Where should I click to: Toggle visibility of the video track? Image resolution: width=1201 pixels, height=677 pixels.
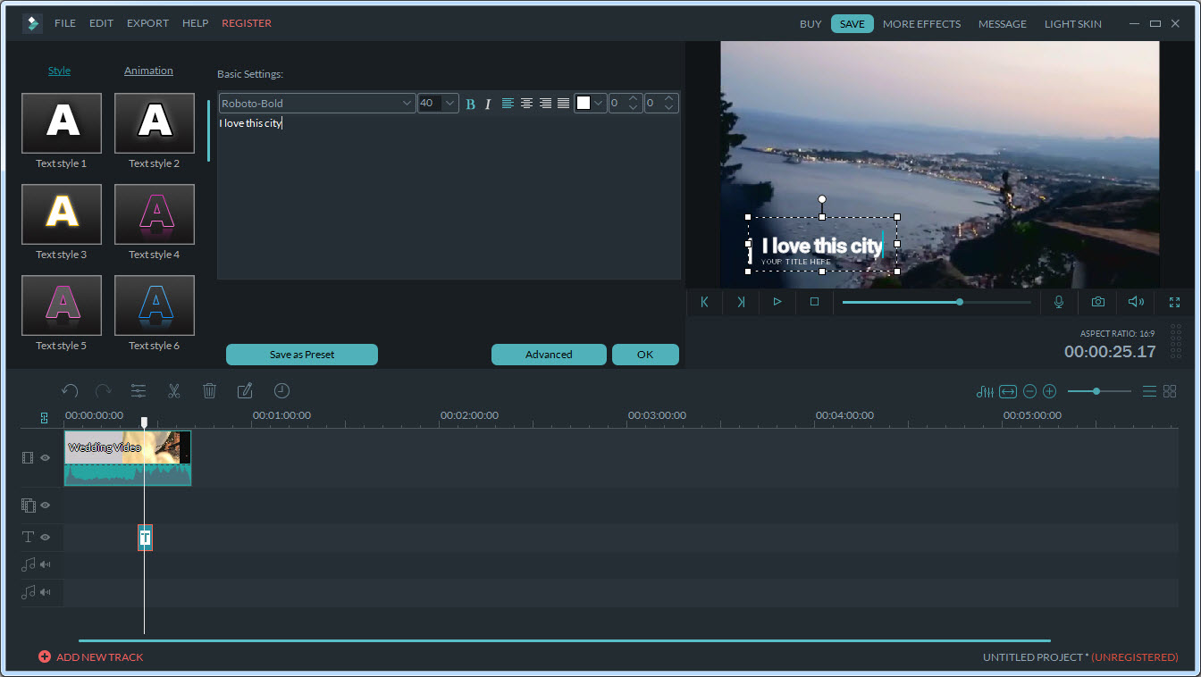point(46,457)
